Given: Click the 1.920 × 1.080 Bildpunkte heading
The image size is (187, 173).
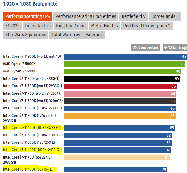Looking at the screenshot, I should point(30,4).
